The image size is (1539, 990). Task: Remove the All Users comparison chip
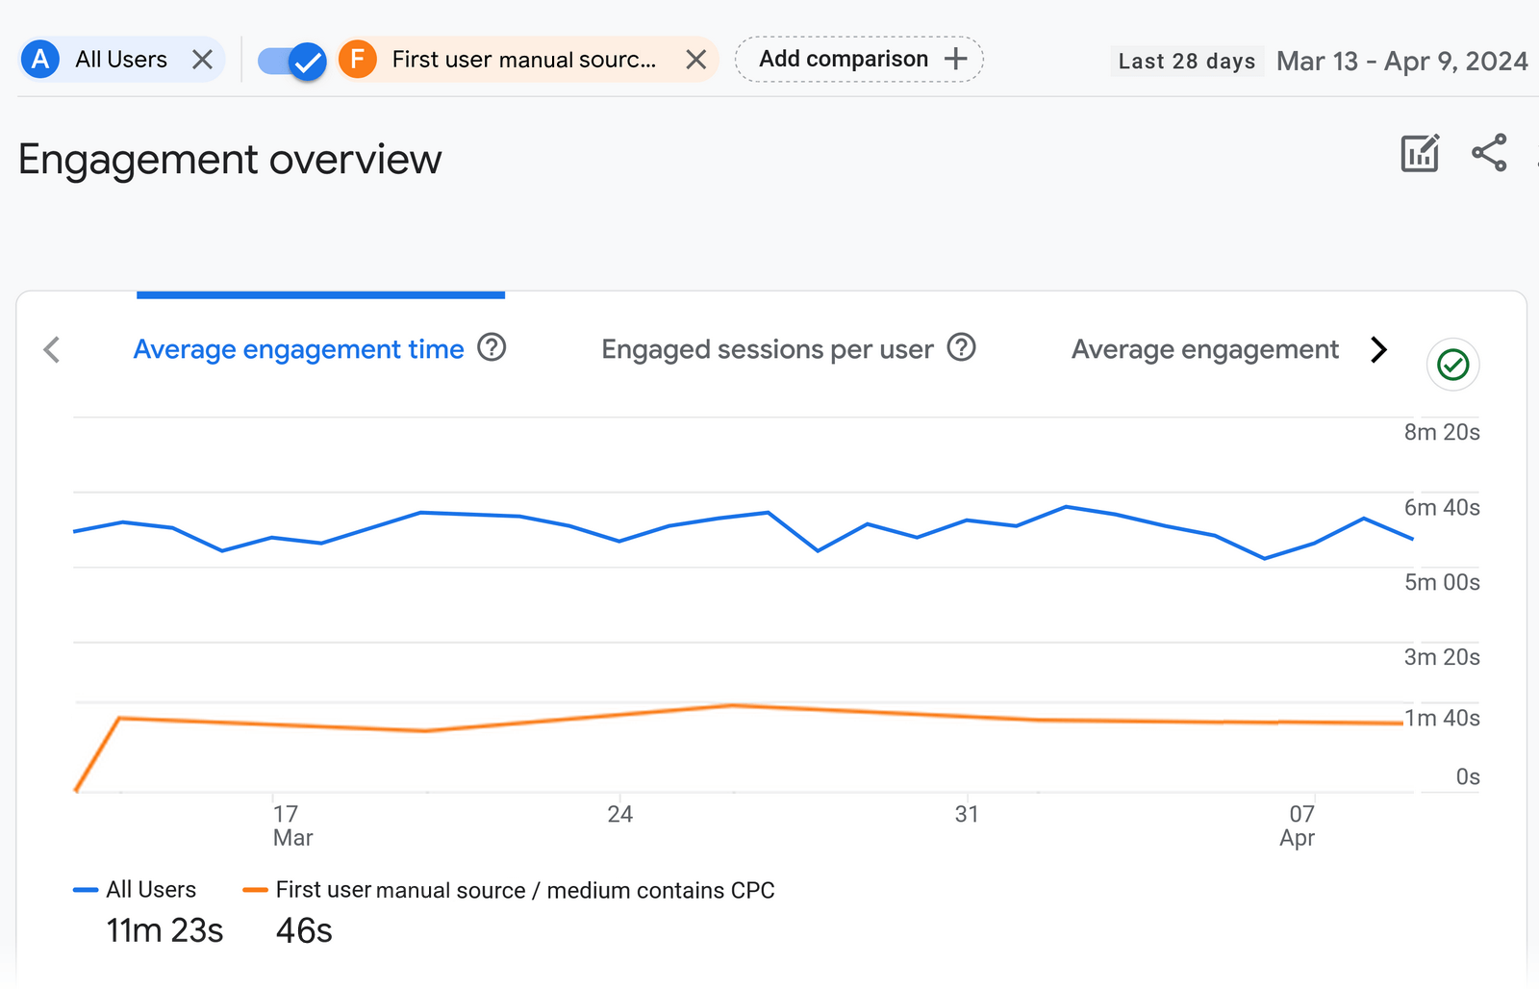[x=202, y=60]
